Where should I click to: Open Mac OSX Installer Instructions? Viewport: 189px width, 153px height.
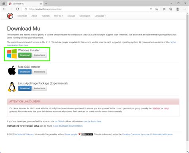coord(39,72)
